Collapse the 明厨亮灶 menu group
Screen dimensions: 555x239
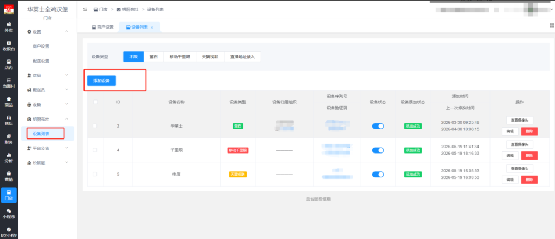[48, 119]
